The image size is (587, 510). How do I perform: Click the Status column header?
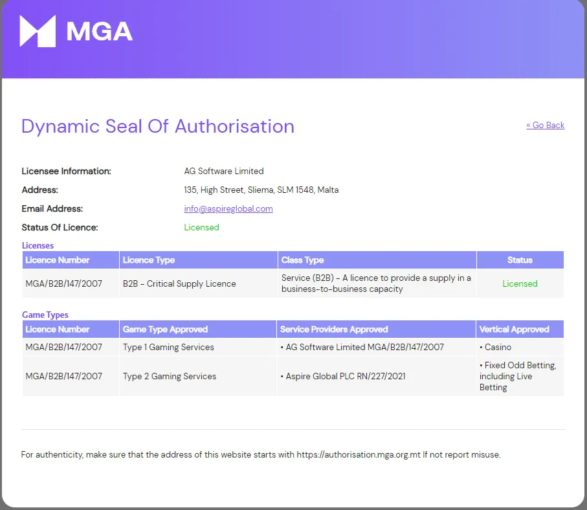(520, 260)
